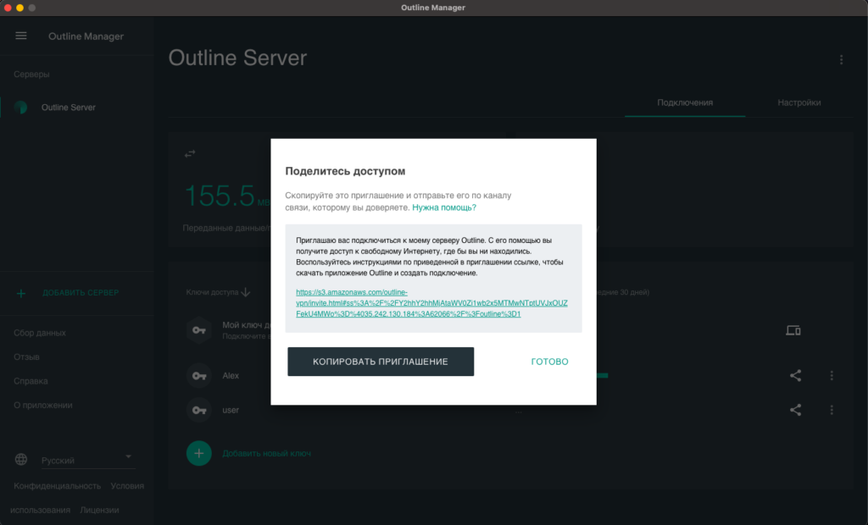Open Справка in sidebar
Screen dimensions: 868x525
point(31,381)
